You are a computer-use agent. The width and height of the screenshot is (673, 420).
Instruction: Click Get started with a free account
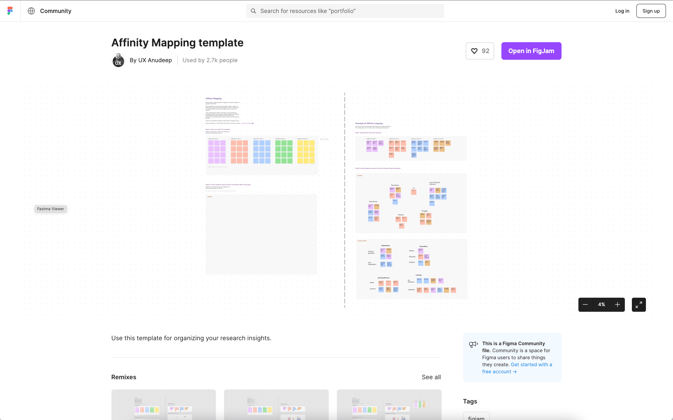tap(517, 368)
